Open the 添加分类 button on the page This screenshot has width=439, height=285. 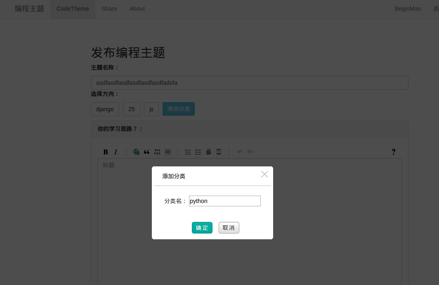(179, 109)
